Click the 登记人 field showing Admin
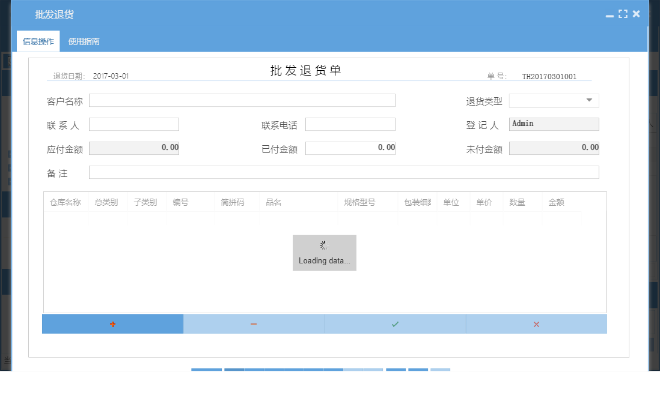This screenshot has height=393, width=660. click(x=553, y=124)
